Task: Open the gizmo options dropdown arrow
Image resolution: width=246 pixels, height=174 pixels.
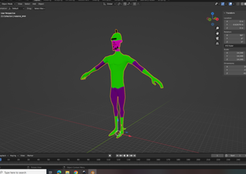Action: pos(226,4)
